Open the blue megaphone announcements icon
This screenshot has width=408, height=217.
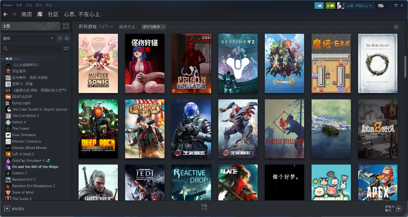click(x=319, y=5)
